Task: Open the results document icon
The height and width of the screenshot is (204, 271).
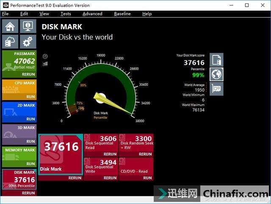Action: tap(216, 60)
